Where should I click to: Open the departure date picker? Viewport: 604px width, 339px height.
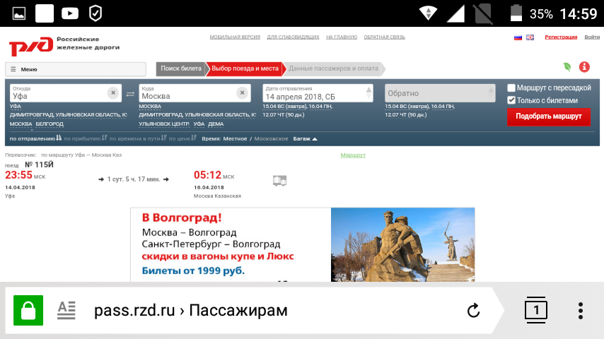tap(317, 93)
